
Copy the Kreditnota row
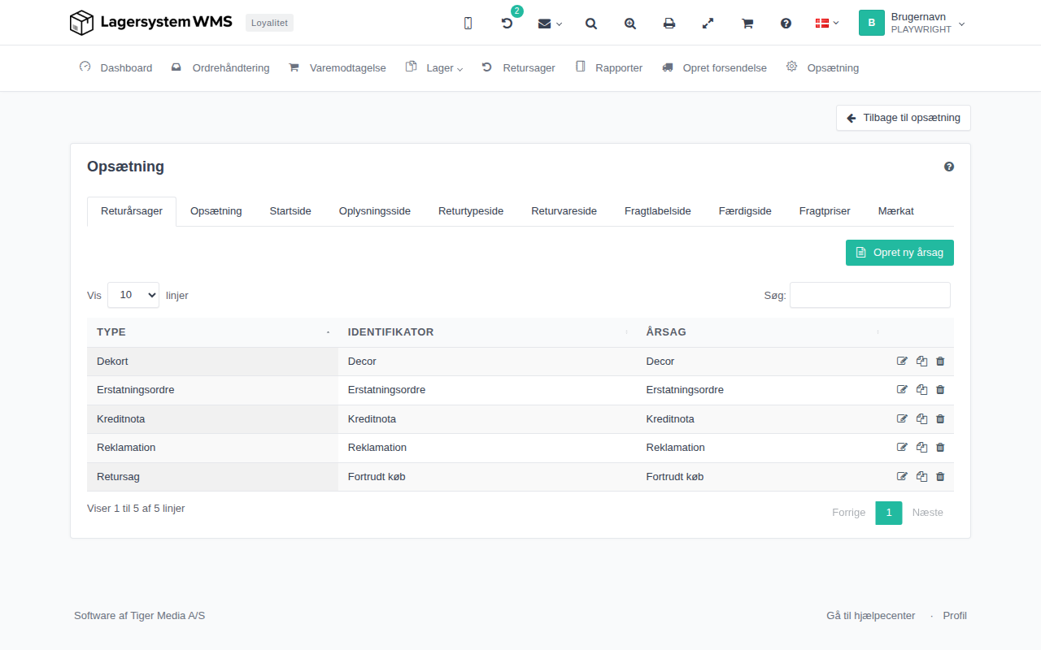[x=921, y=419]
